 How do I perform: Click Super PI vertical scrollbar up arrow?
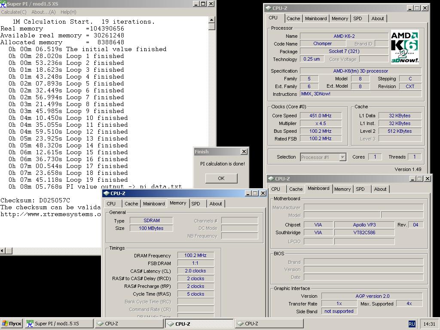click(x=212, y=20)
